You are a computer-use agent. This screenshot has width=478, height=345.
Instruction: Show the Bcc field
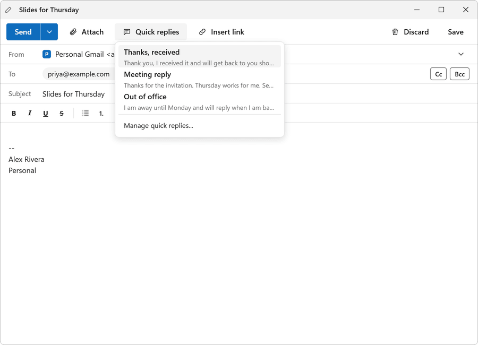pyautogui.click(x=459, y=74)
